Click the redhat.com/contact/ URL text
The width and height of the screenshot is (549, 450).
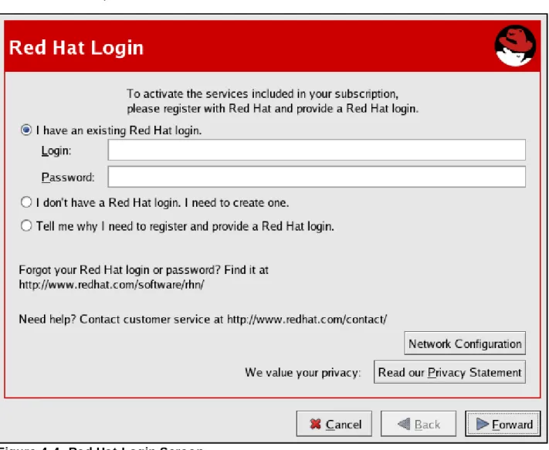tap(307, 319)
